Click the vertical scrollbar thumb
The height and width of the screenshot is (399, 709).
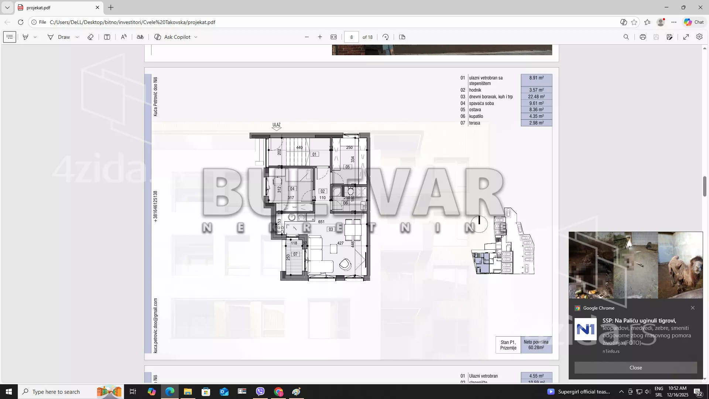pyautogui.click(x=705, y=187)
